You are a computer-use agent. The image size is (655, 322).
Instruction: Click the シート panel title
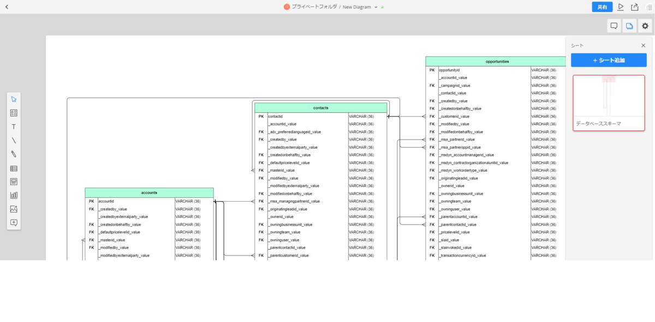[x=576, y=46]
